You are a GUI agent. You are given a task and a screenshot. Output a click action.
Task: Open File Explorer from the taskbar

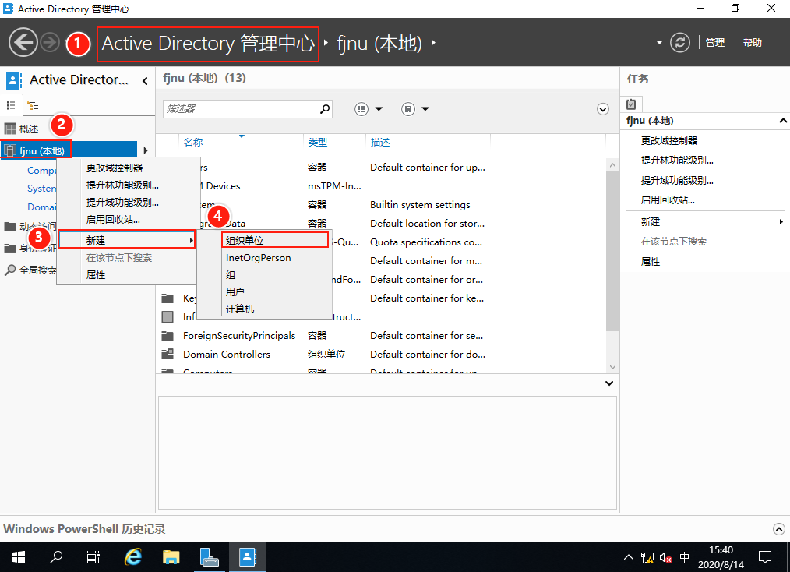pyautogui.click(x=171, y=557)
